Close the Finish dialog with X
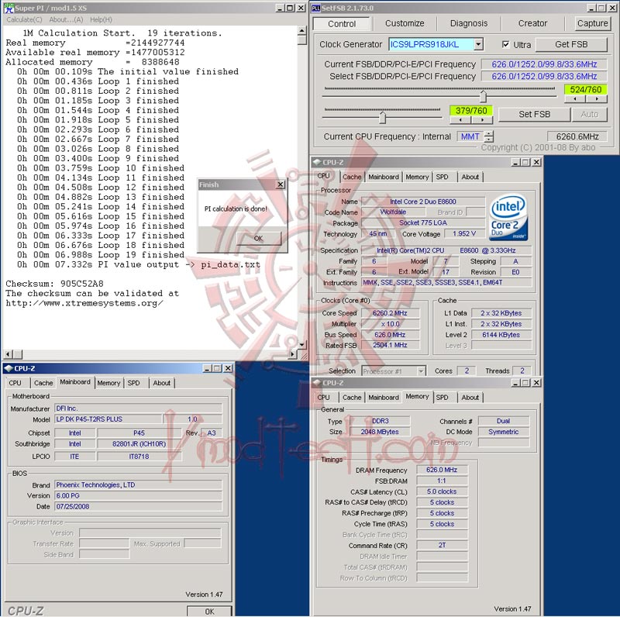The width and height of the screenshot is (620, 617). [x=281, y=184]
